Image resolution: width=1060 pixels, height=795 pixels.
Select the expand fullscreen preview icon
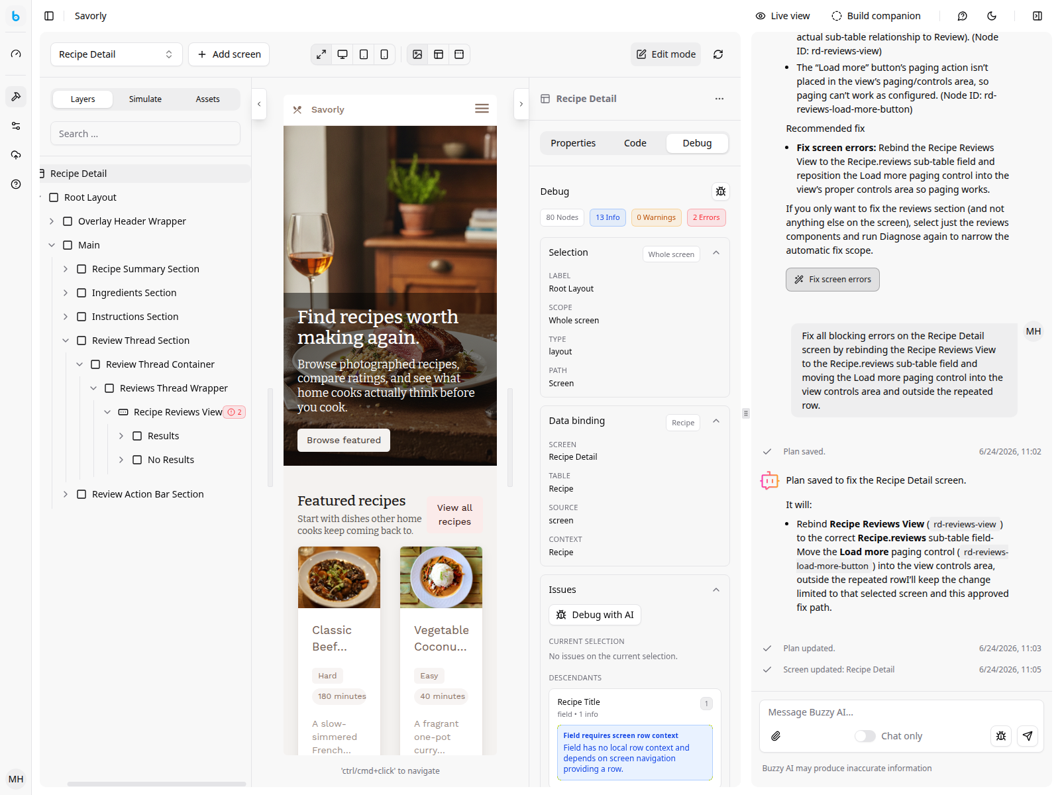[321, 54]
